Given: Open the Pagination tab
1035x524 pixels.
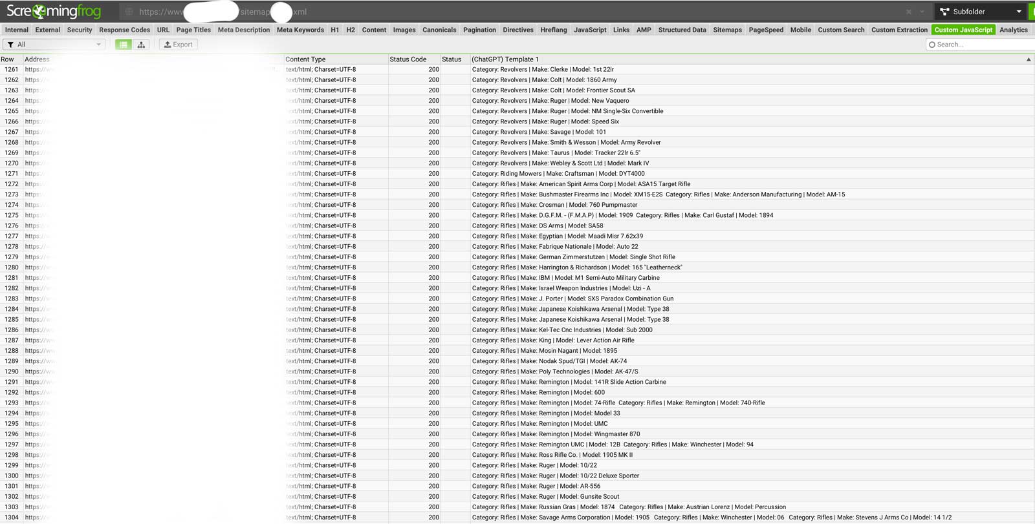Looking at the screenshot, I should pos(479,30).
